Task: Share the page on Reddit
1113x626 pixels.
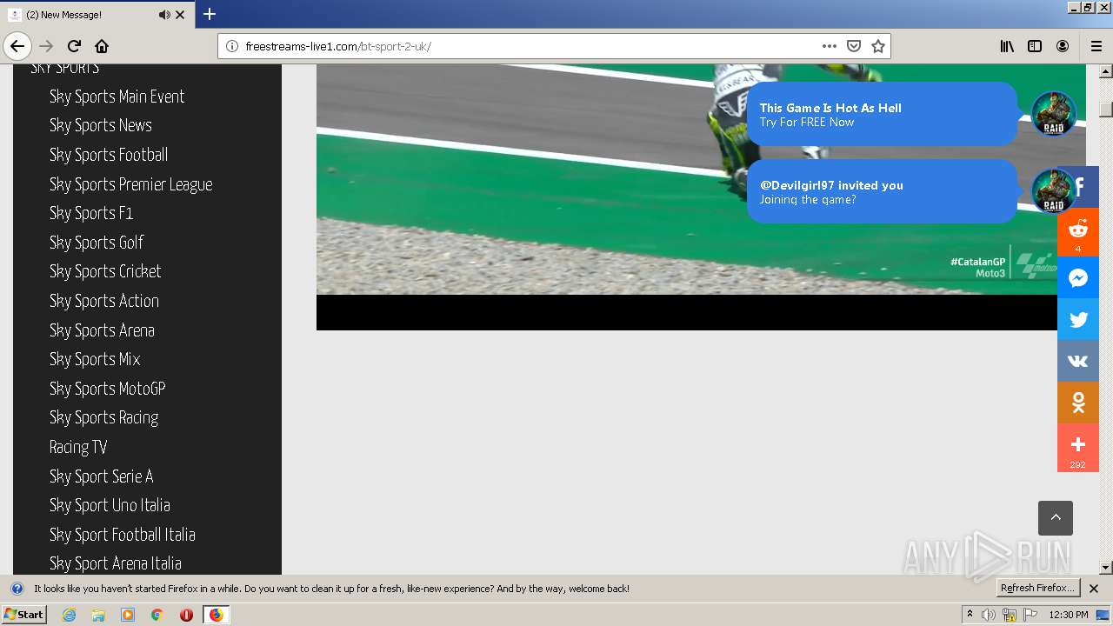Action: click(x=1078, y=231)
